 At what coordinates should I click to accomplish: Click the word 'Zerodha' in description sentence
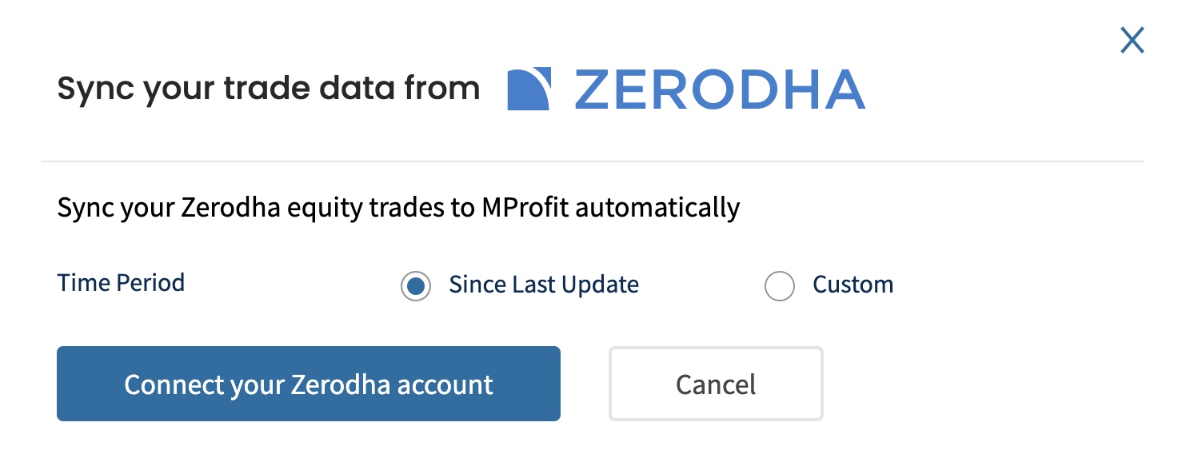[230, 208]
